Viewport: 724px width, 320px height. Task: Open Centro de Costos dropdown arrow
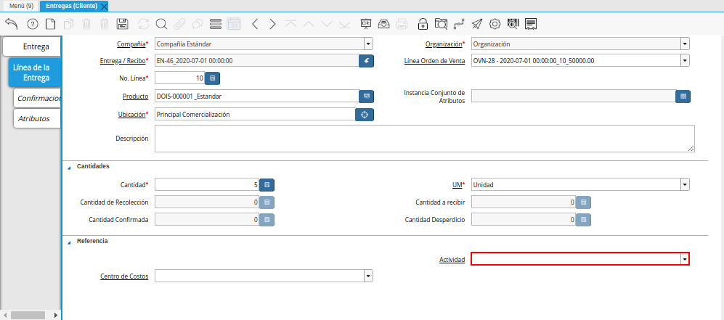coord(368,276)
